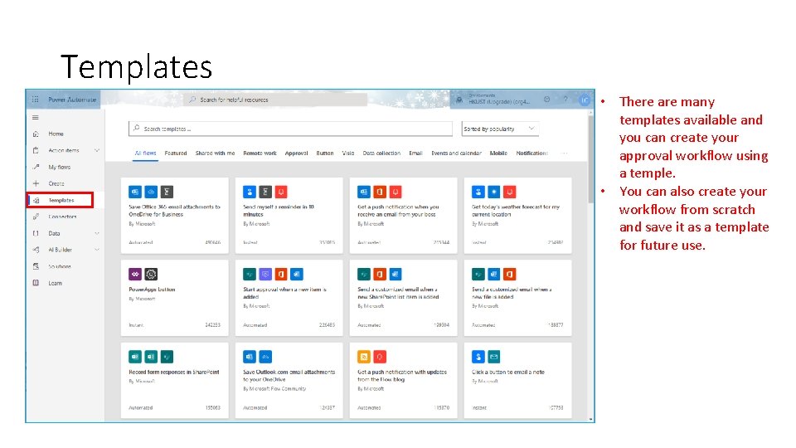Show more category tabs via ellipsis
This screenshot has width=796, height=448.
[x=565, y=153]
